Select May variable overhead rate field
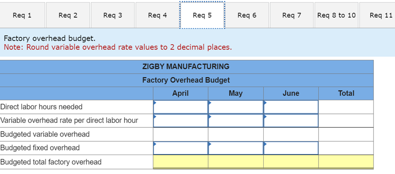Screen dimensions: 395x174 [x=236, y=121]
